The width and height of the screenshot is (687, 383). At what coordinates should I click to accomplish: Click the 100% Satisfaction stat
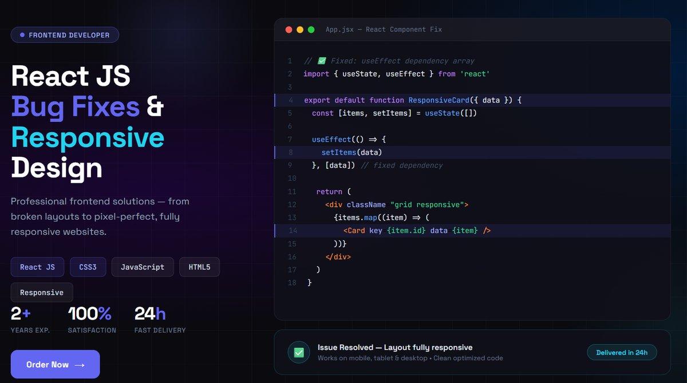[92, 319]
